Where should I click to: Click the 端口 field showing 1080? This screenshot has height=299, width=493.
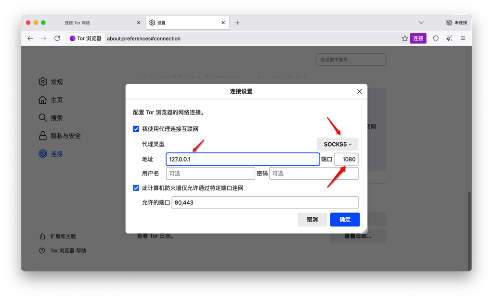(346, 159)
